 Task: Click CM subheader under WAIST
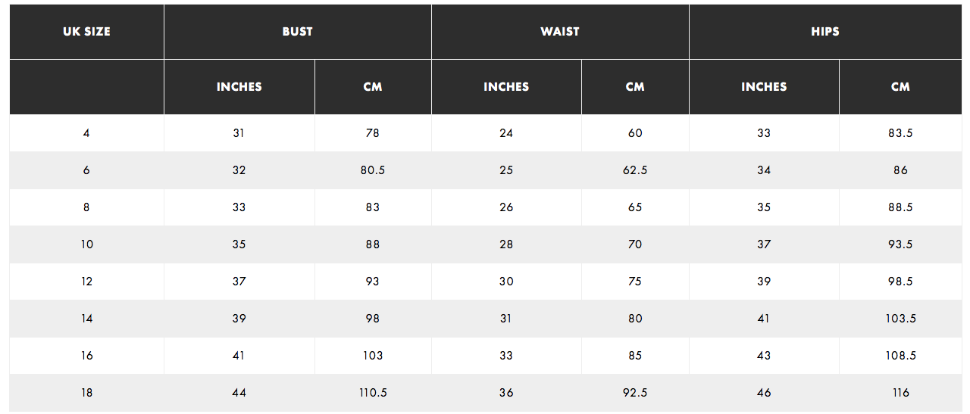point(635,87)
